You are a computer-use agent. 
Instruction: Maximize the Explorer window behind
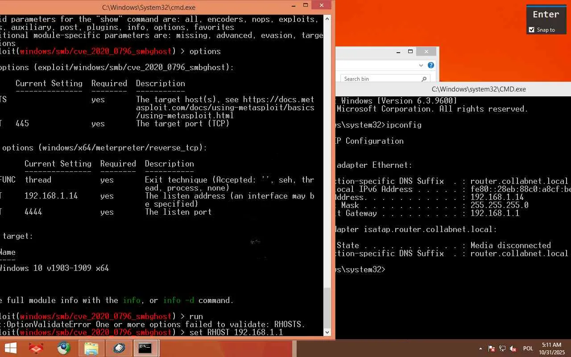410,52
